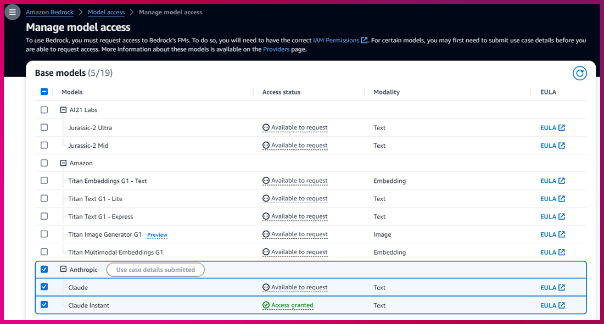
Task: Navigate to Model access breadcrumb
Action: pyautogui.click(x=106, y=12)
